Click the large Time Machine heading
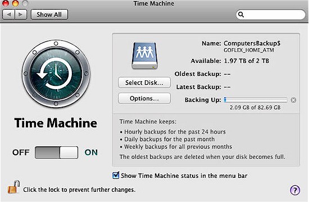This screenshot has width=309, height=203. [x=56, y=123]
